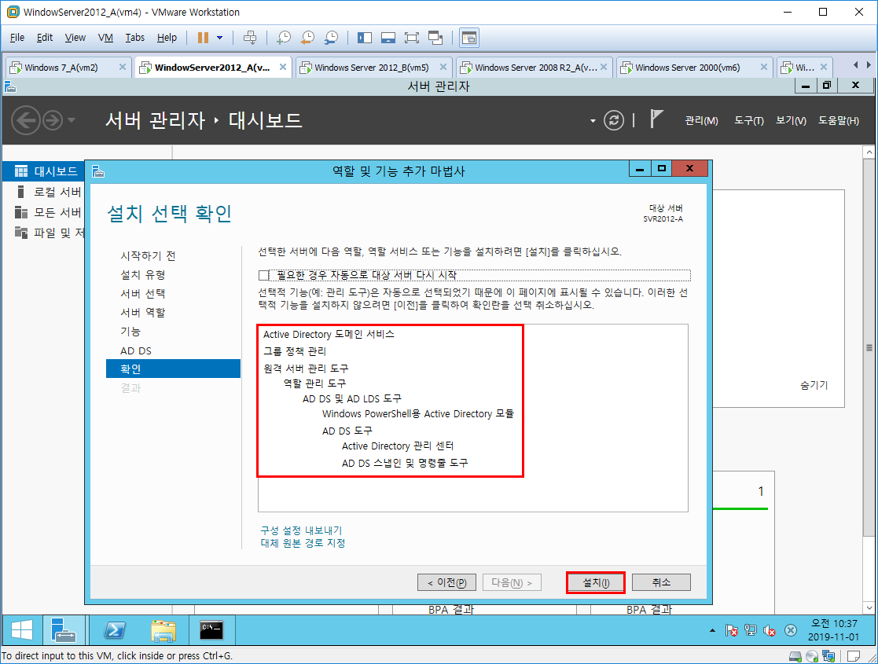Open the Help menu

pyautogui.click(x=167, y=38)
